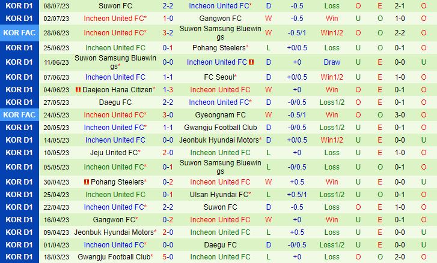Select the Gyeongnam FC team link

coord(219,115)
